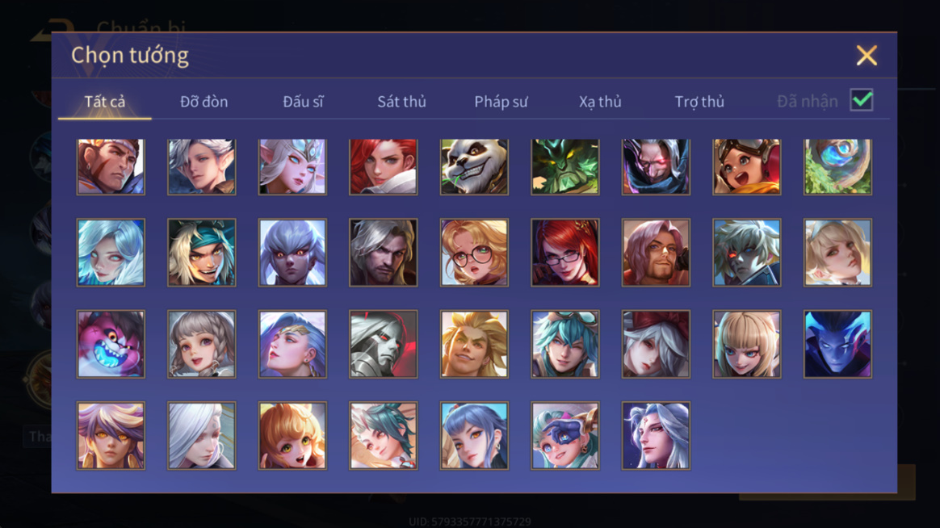Viewport: 940px width, 528px height.
Task: Close the Chọn tướng dialog
Action: [867, 55]
